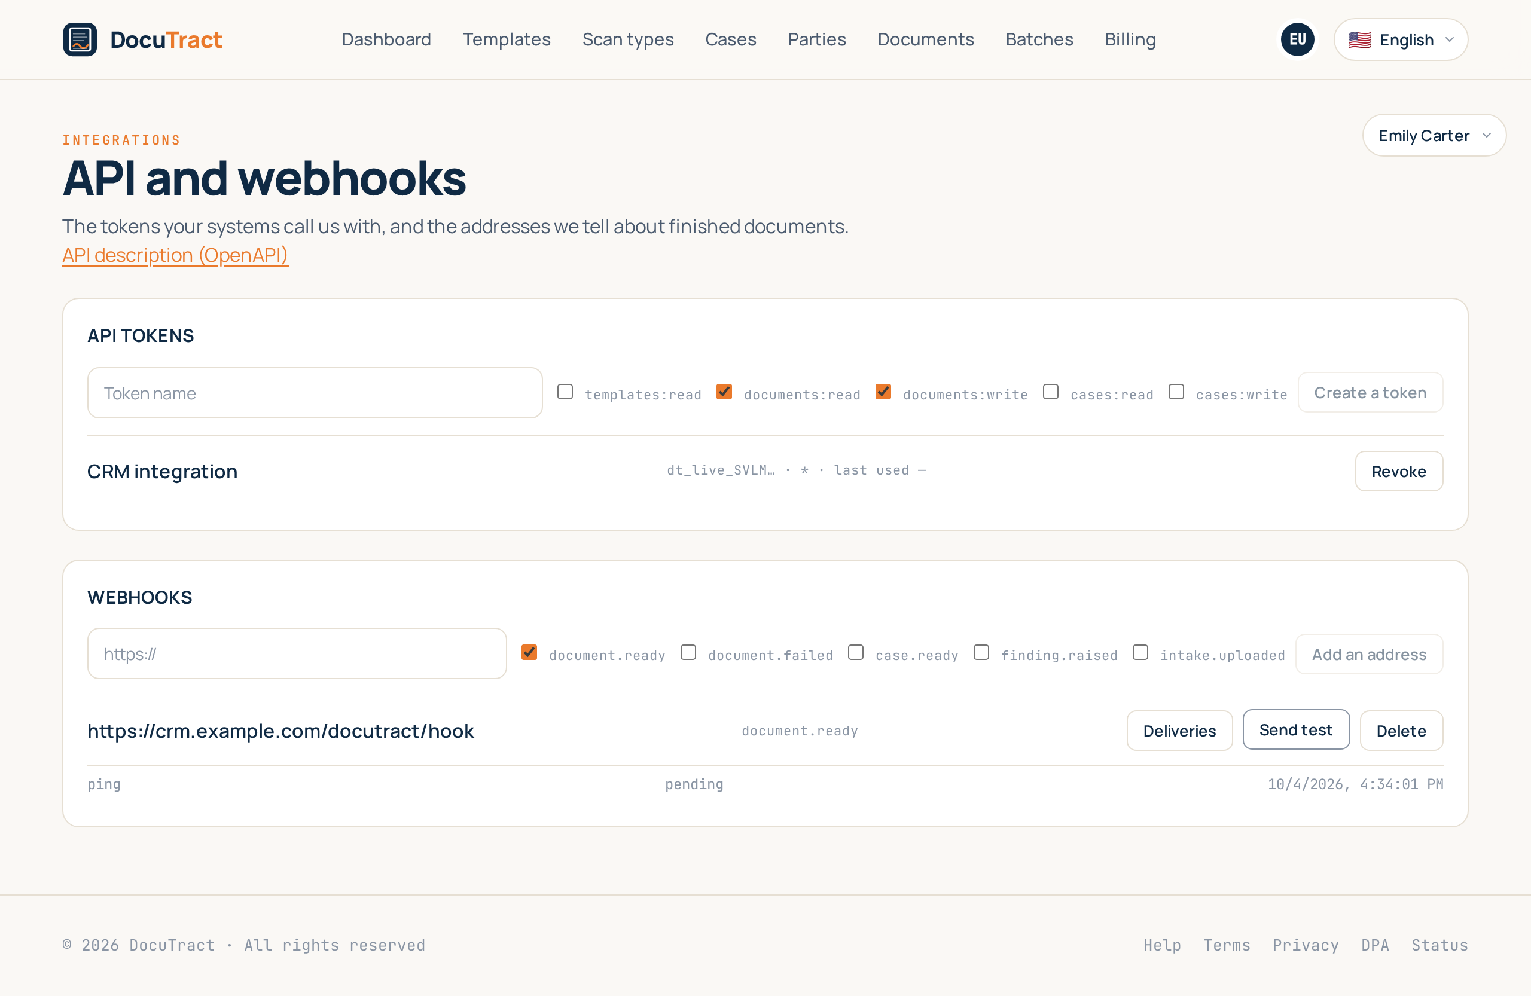Open the Templates section
The width and height of the screenshot is (1531, 996).
coord(507,40)
